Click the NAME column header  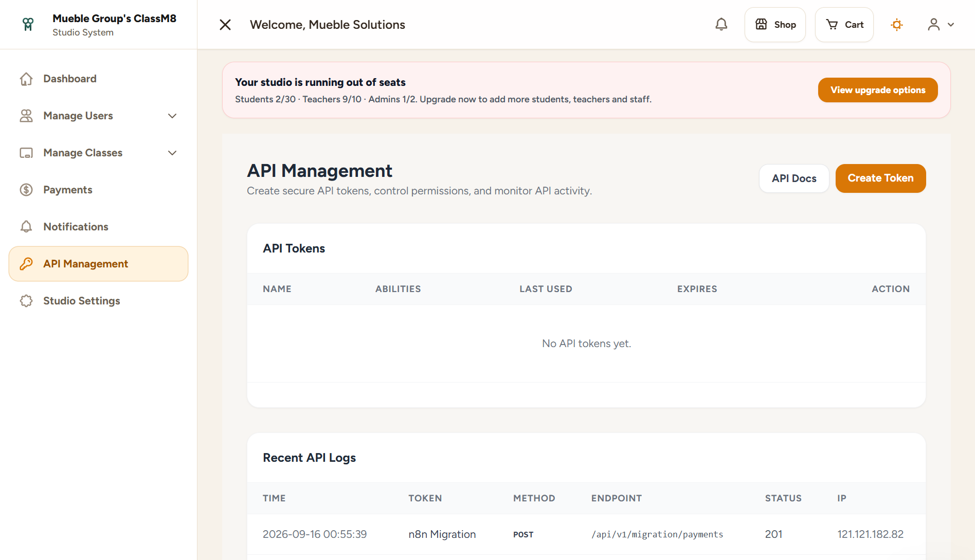(x=277, y=289)
